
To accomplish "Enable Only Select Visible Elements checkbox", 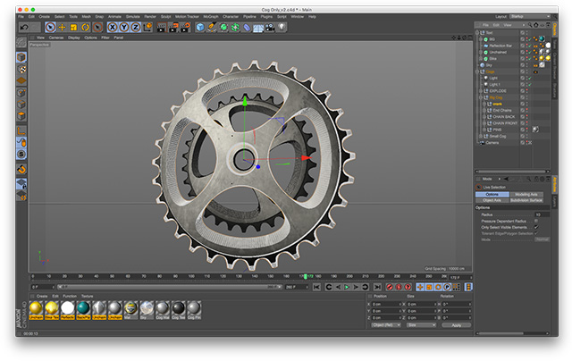I will pos(537,227).
